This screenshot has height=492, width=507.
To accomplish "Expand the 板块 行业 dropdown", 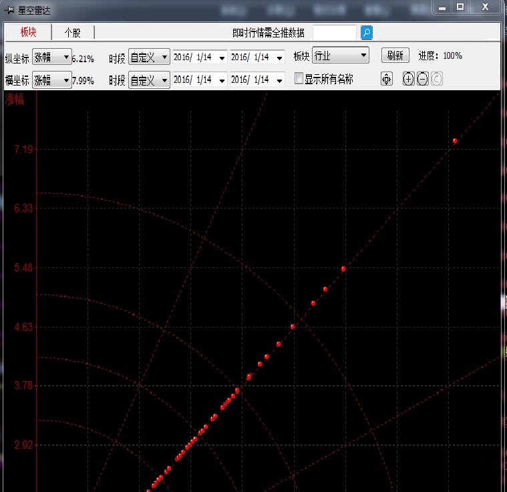I will point(341,55).
